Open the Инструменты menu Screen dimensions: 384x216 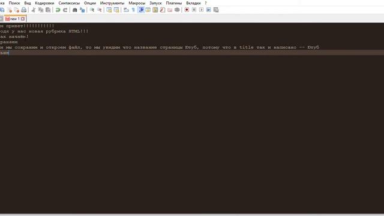point(112,3)
